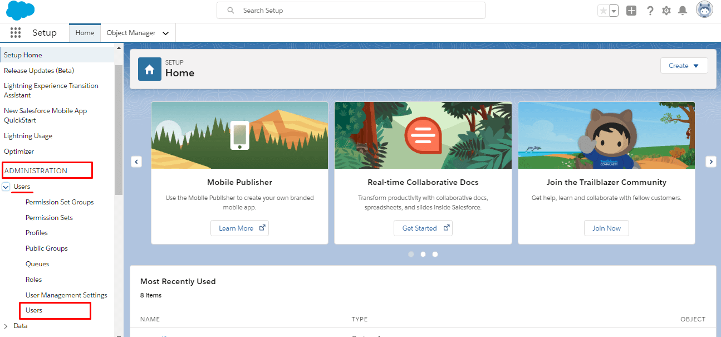Show the previous carousel card

136,162
